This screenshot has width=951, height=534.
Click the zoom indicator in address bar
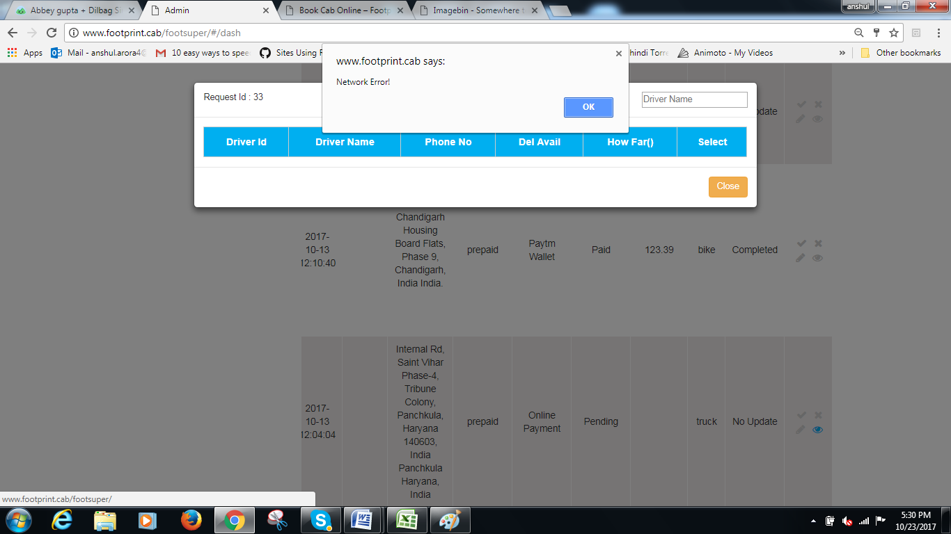(860, 33)
